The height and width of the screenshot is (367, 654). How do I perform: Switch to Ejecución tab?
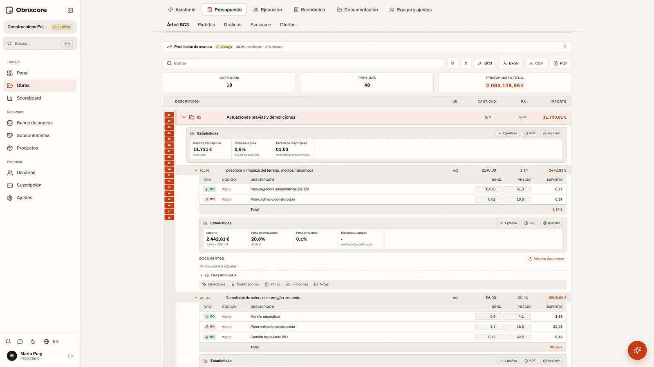268,10
